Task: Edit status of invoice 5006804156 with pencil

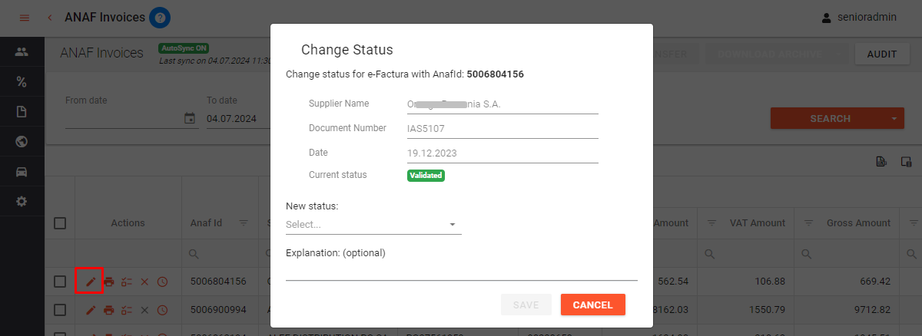Action: pos(91,282)
